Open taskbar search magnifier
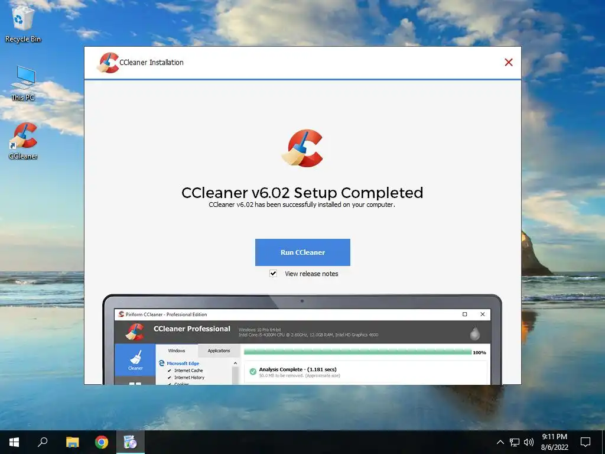 (x=43, y=442)
